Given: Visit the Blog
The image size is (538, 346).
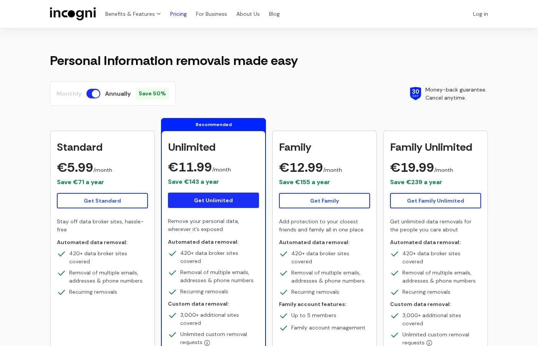Looking at the screenshot, I should point(274,14).
